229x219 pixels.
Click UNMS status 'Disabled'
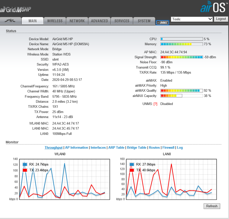click(167, 104)
